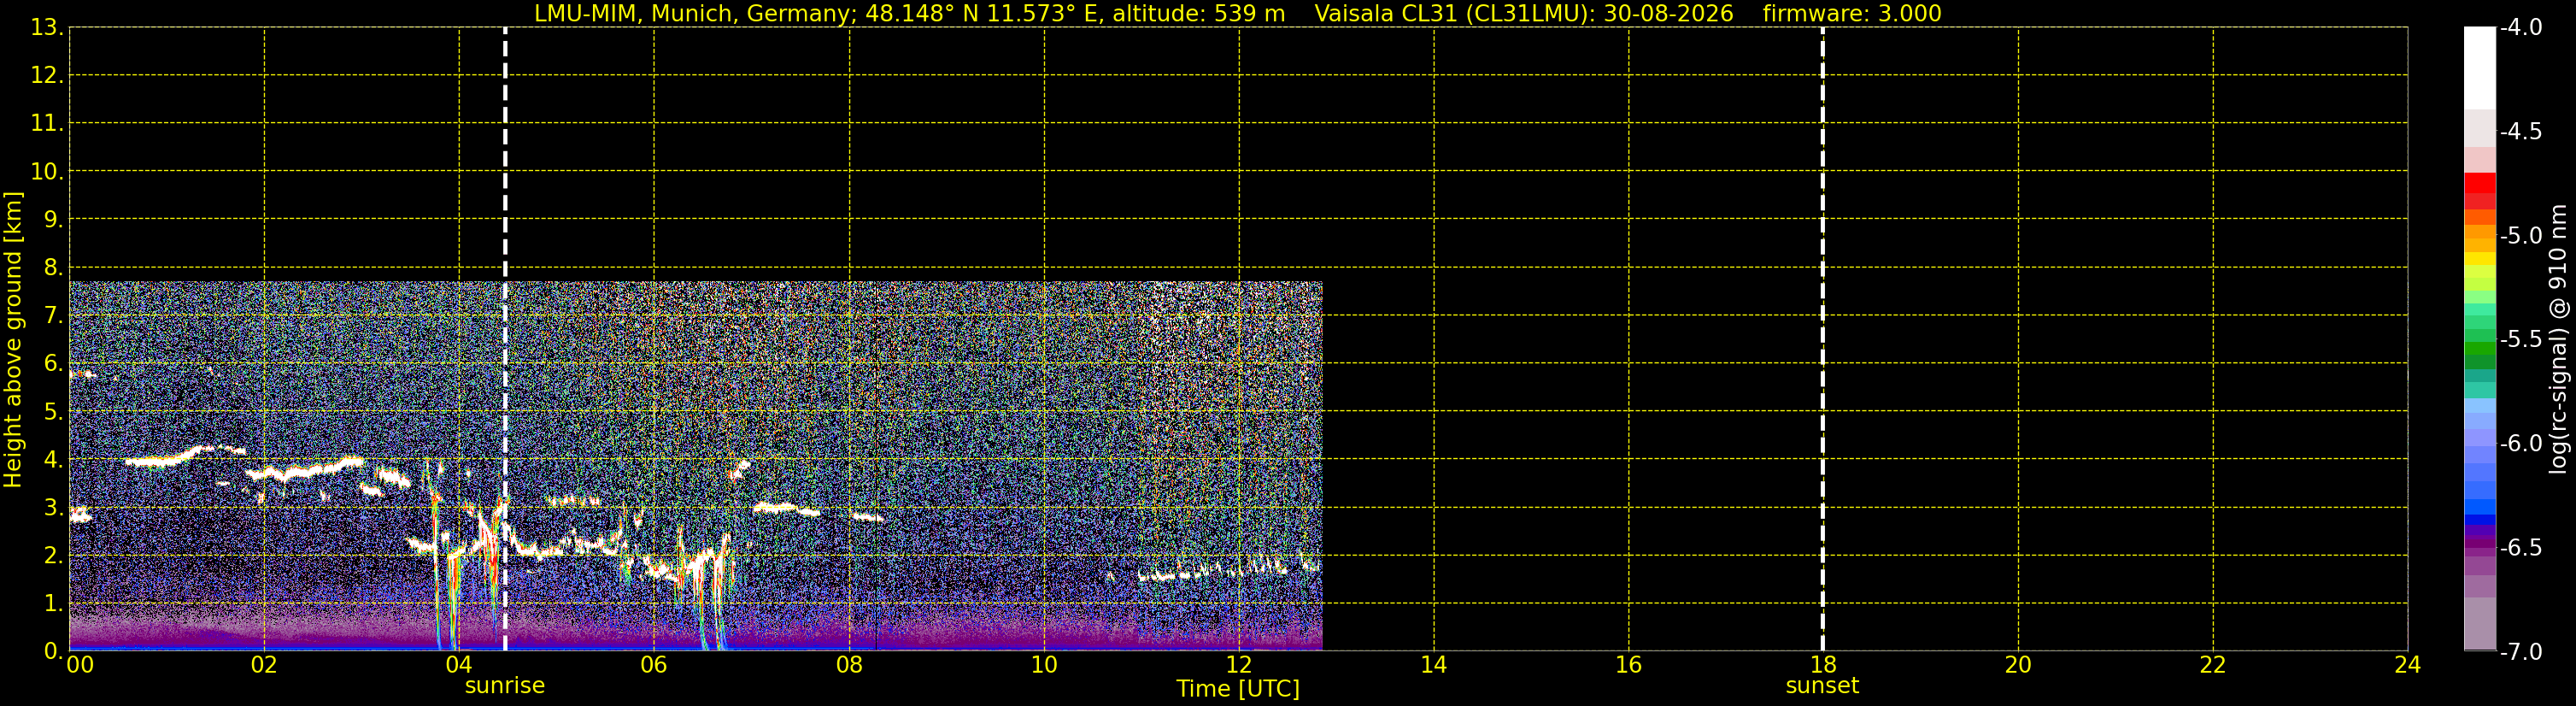Screen dimensions: 2576x706
Task: Click the 'log(rc-signal) @ 910 nm' colorbar label
Action: 2559,339
